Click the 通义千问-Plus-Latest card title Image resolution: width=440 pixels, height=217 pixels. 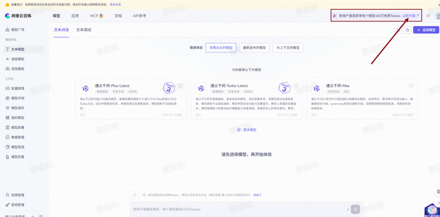pyautogui.click(x=112, y=86)
